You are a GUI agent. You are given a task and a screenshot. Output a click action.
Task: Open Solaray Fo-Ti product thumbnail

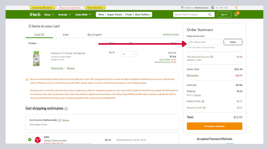pos(36,59)
